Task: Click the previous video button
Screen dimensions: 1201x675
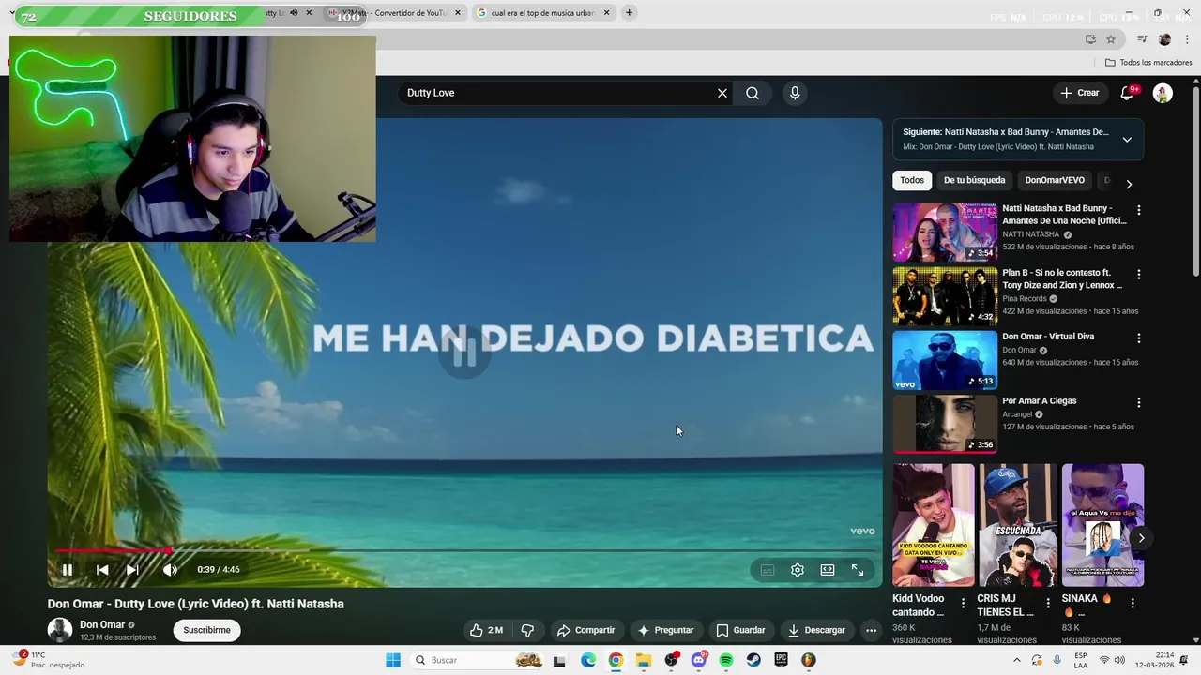Action: [102, 570]
